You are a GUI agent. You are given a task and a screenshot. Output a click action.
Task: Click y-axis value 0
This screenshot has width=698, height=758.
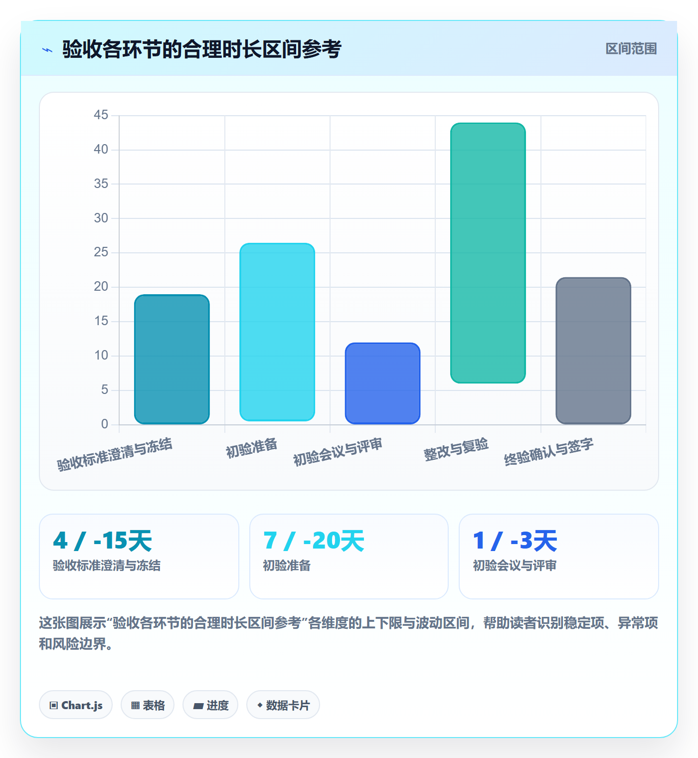click(104, 424)
